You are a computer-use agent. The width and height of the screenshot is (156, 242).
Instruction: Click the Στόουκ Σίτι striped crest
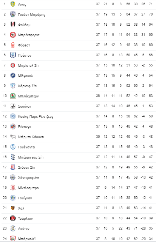13,167
